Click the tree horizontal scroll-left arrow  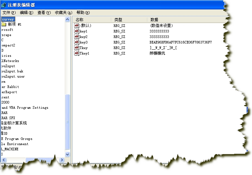[x=4, y=160]
